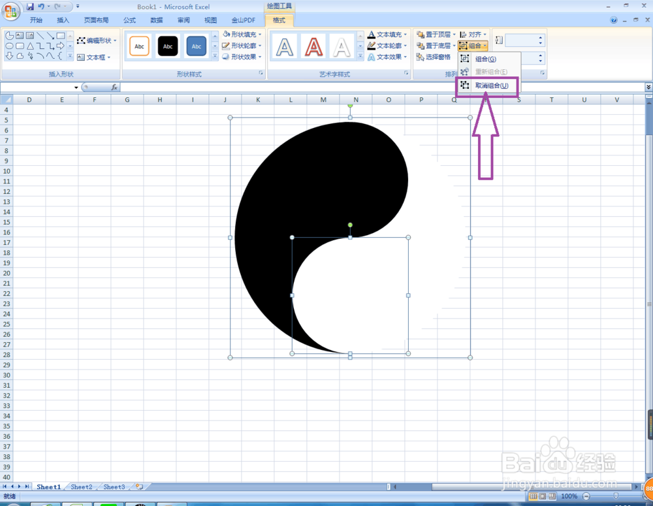This screenshot has width=653, height=506.
Task: Select the Isosceles Triangle shape
Action: click(x=30, y=46)
